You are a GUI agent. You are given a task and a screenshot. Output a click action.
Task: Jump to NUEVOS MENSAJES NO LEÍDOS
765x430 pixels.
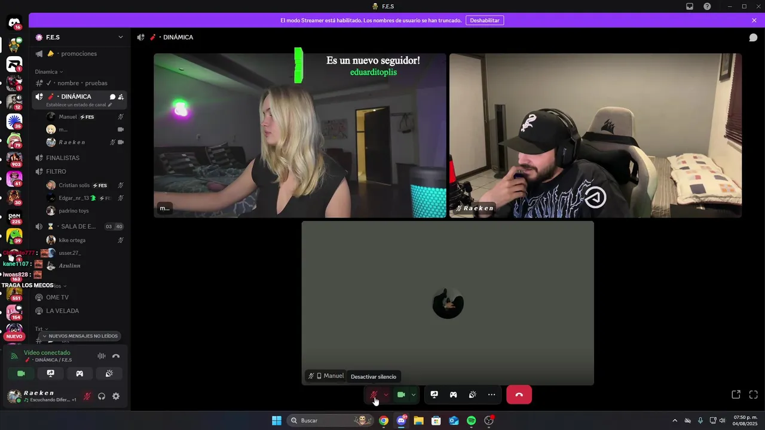[79, 336]
